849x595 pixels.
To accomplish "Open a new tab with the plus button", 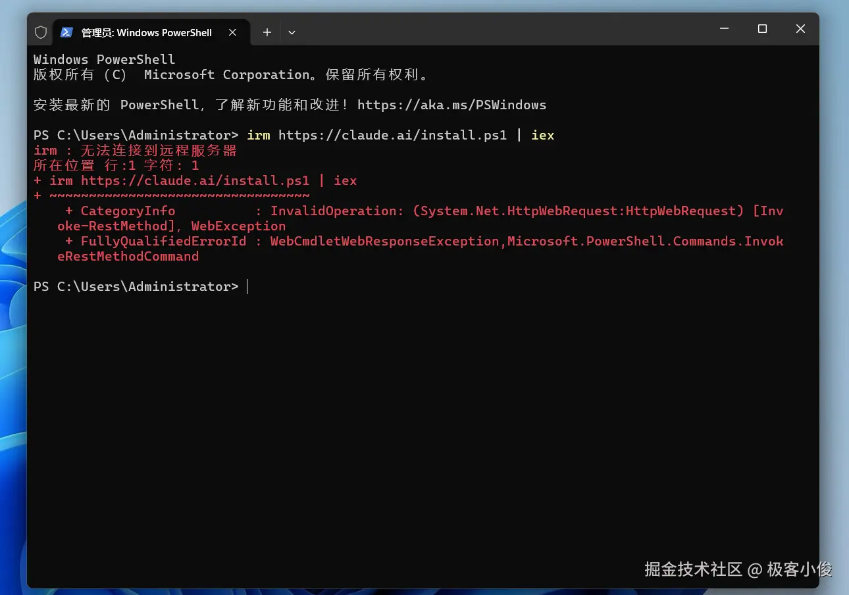I will 267,32.
